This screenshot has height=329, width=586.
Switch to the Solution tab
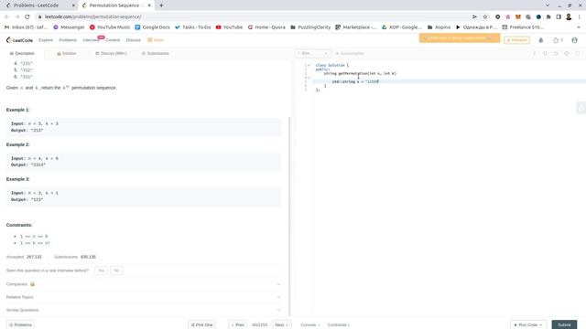(67, 54)
